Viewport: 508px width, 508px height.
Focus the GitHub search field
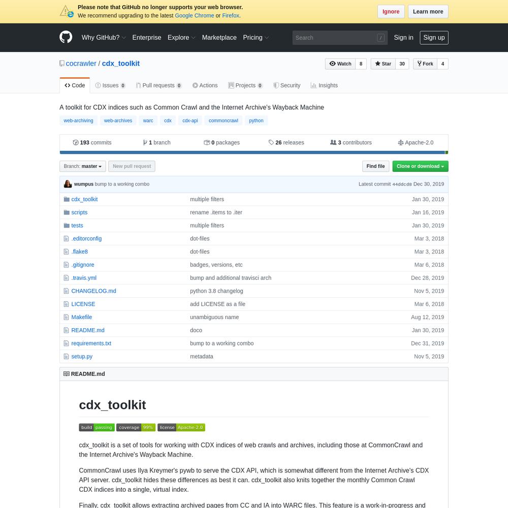(x=340, y=38)
